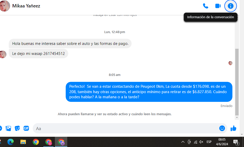Switch the ESP keyboard language
244x147 pixels.
click(x=209, y=142)
